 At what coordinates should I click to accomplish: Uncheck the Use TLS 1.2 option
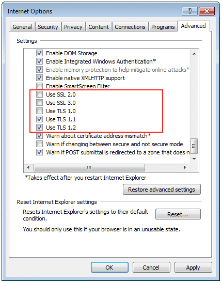[x=39, y=128]
